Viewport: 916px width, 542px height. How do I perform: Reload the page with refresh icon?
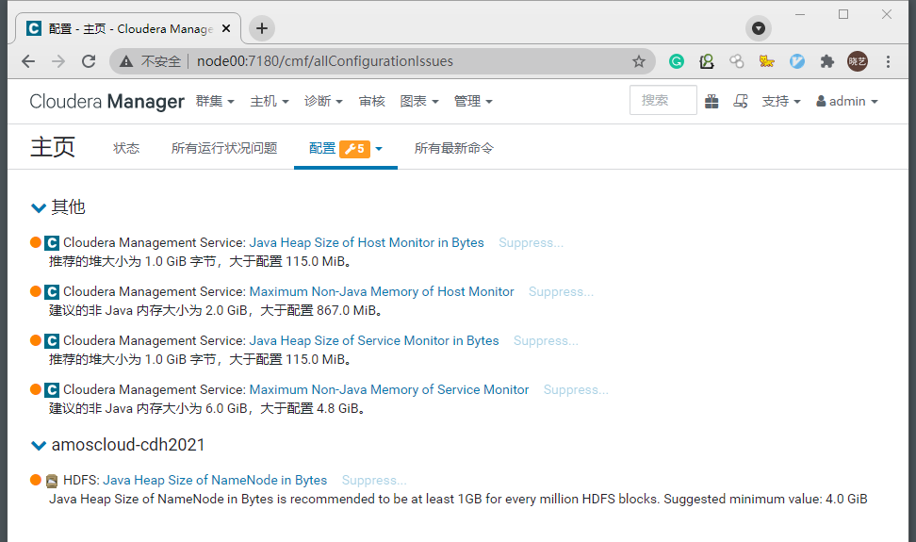(89, 61)
